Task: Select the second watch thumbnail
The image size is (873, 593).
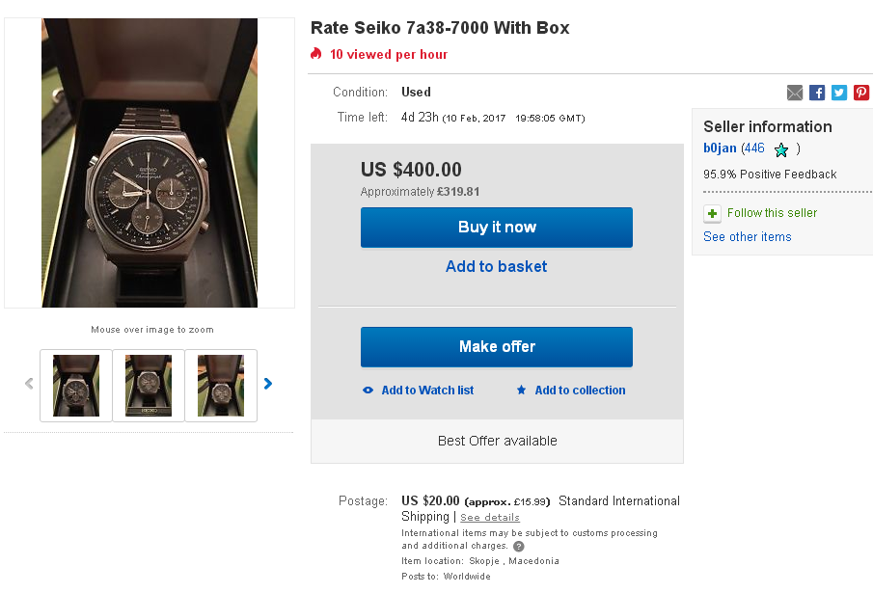Action: click(x=149, y=386)
